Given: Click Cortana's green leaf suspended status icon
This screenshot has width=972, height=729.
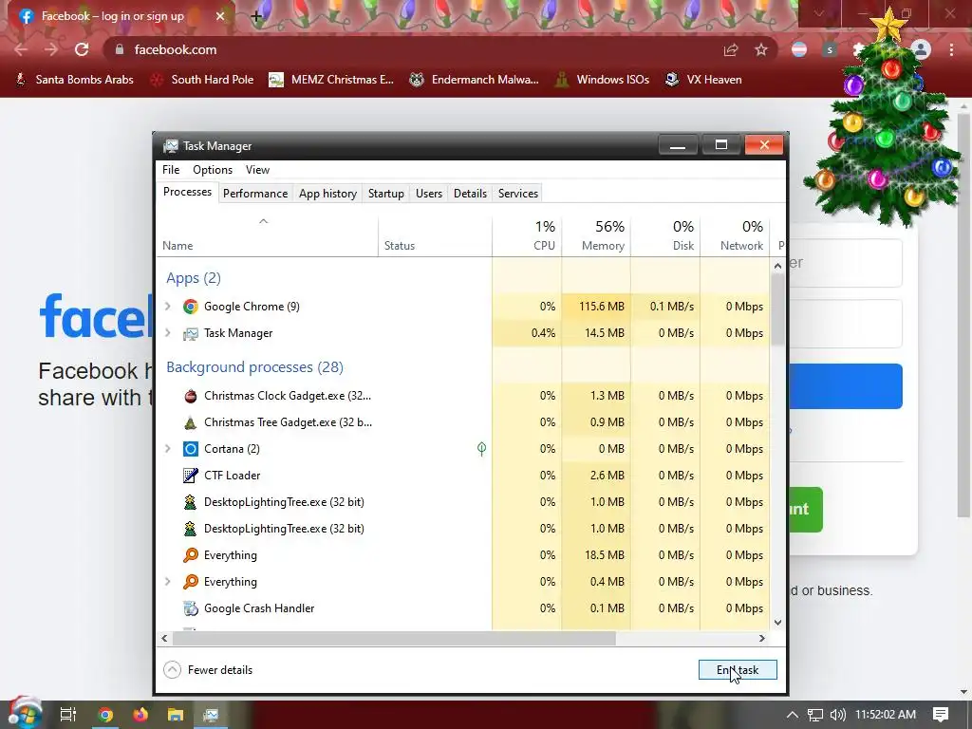Looking at the screenshot, I should point(481,449).
